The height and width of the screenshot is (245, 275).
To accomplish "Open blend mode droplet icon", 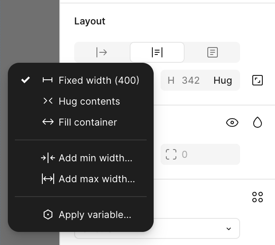I will [258, 122].
